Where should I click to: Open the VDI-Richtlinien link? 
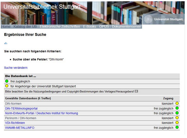(15, 123)
